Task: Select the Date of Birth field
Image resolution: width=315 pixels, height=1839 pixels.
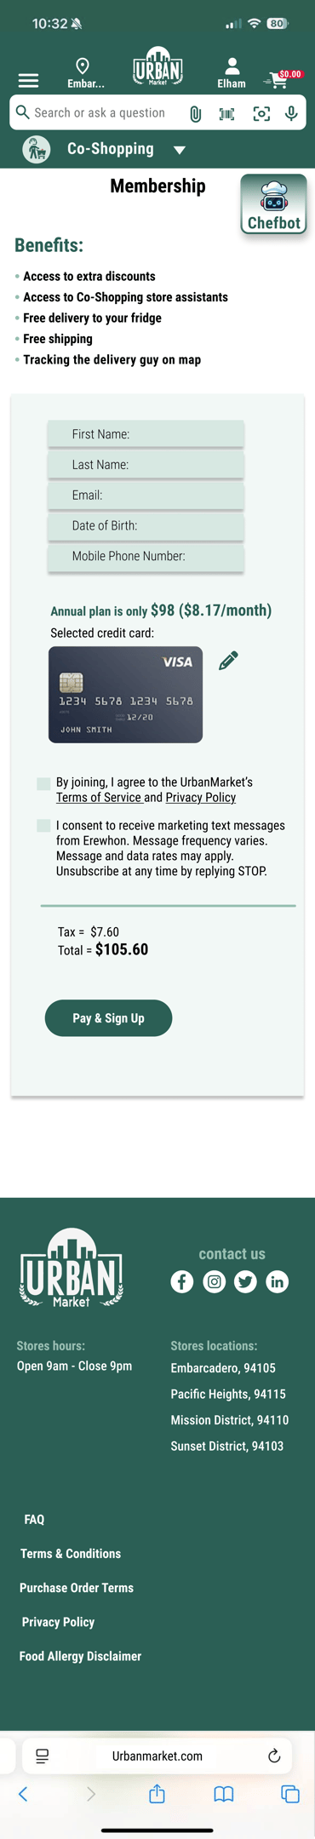Action: coord(146,525)
